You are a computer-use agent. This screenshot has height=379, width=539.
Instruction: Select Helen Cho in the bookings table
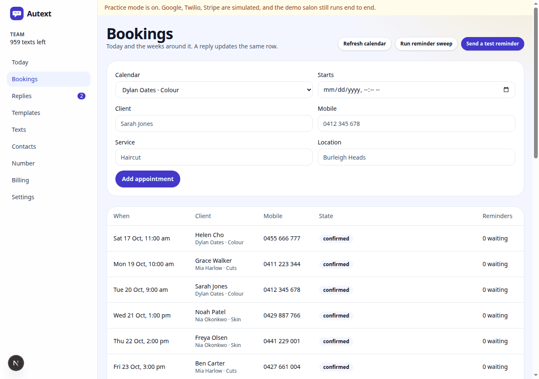(x=209, y=235)
